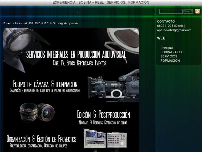Image resolution: width=202 pixels, height=152 pixels.
Task: Select the Principal sidebar link
Action: (x=166, y=48)
